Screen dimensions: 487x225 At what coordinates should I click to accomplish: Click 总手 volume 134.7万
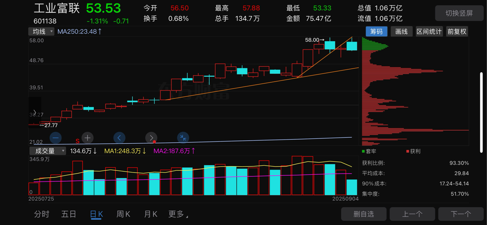[x=247, y=19]
